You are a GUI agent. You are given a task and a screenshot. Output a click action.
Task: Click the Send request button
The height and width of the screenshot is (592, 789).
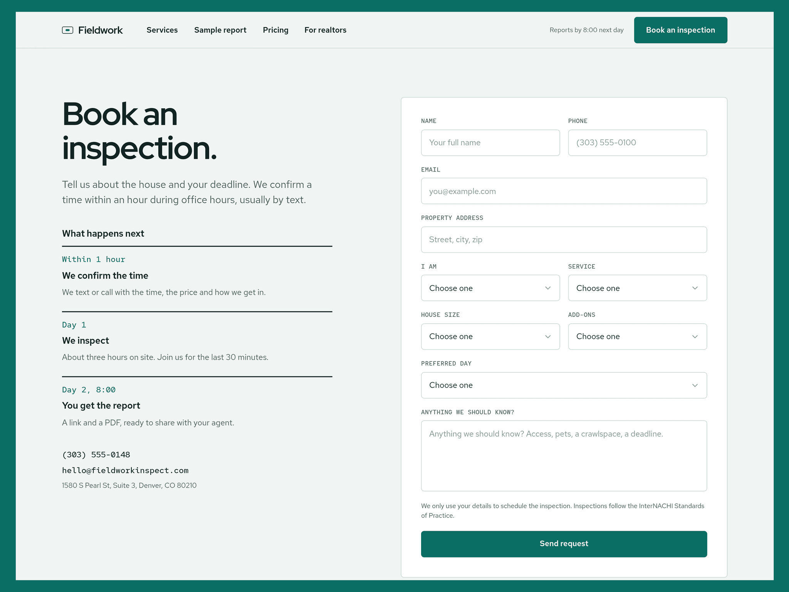tap(564, 544)
